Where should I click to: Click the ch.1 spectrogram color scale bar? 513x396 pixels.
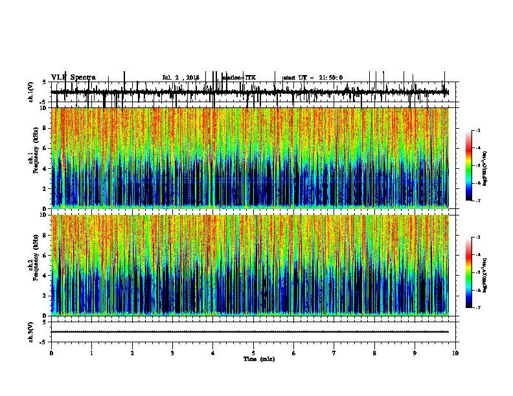pos(469,166)
